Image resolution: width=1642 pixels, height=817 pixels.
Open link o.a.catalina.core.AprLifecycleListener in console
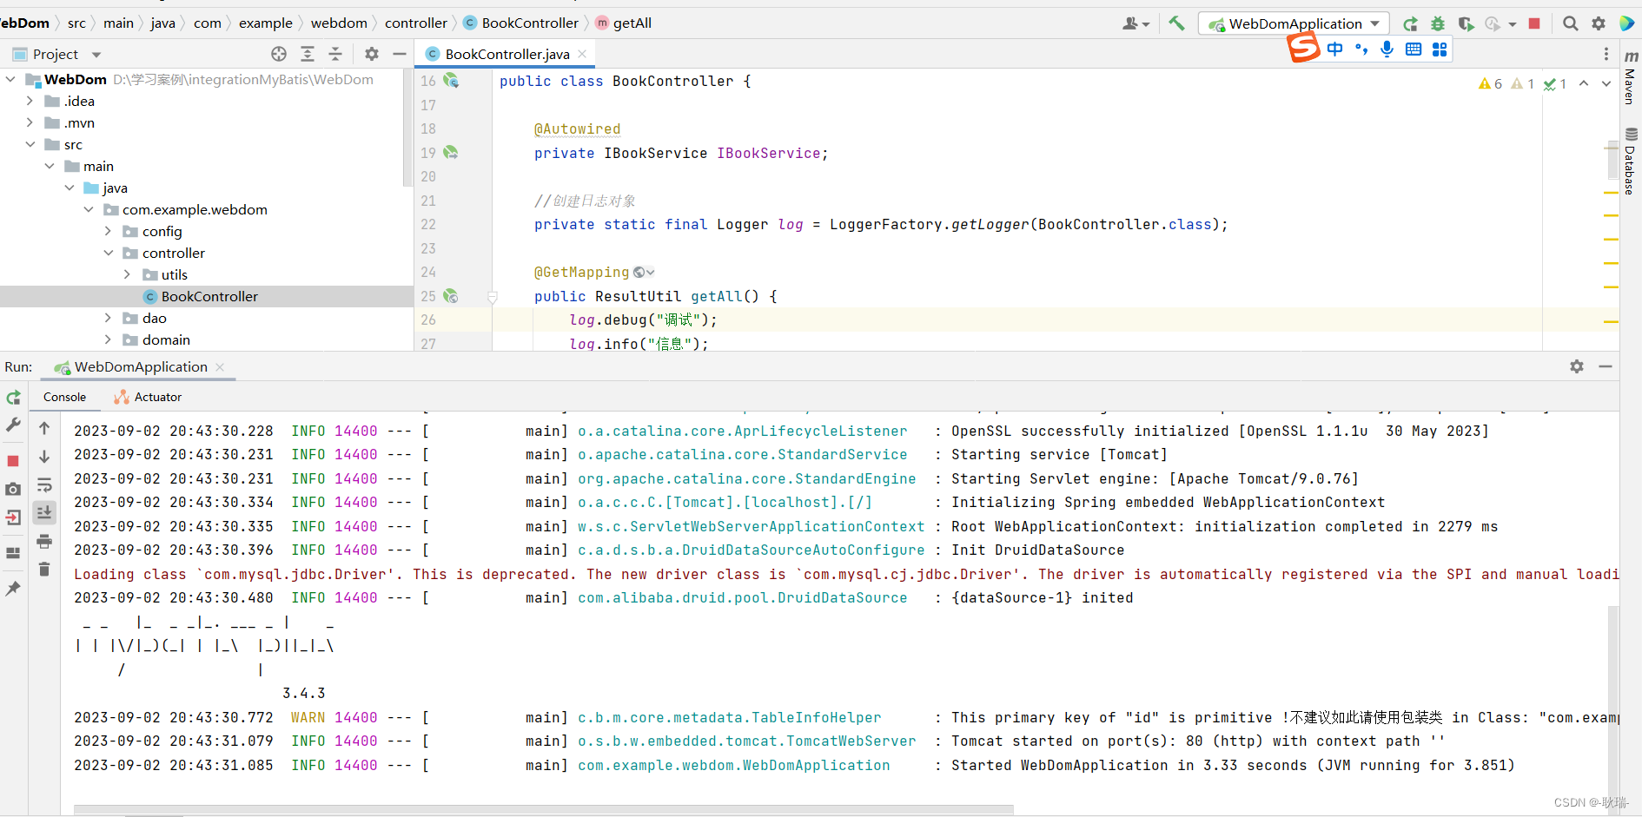click(x=742, y=431)
